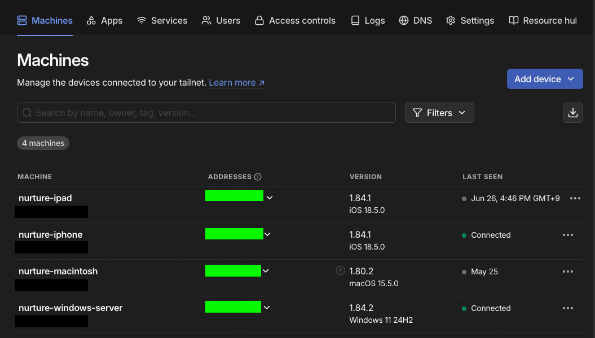The width and height of the screenshot is (595, 338).
Task: Switch to the Apps tab
Action: [104, 20]
